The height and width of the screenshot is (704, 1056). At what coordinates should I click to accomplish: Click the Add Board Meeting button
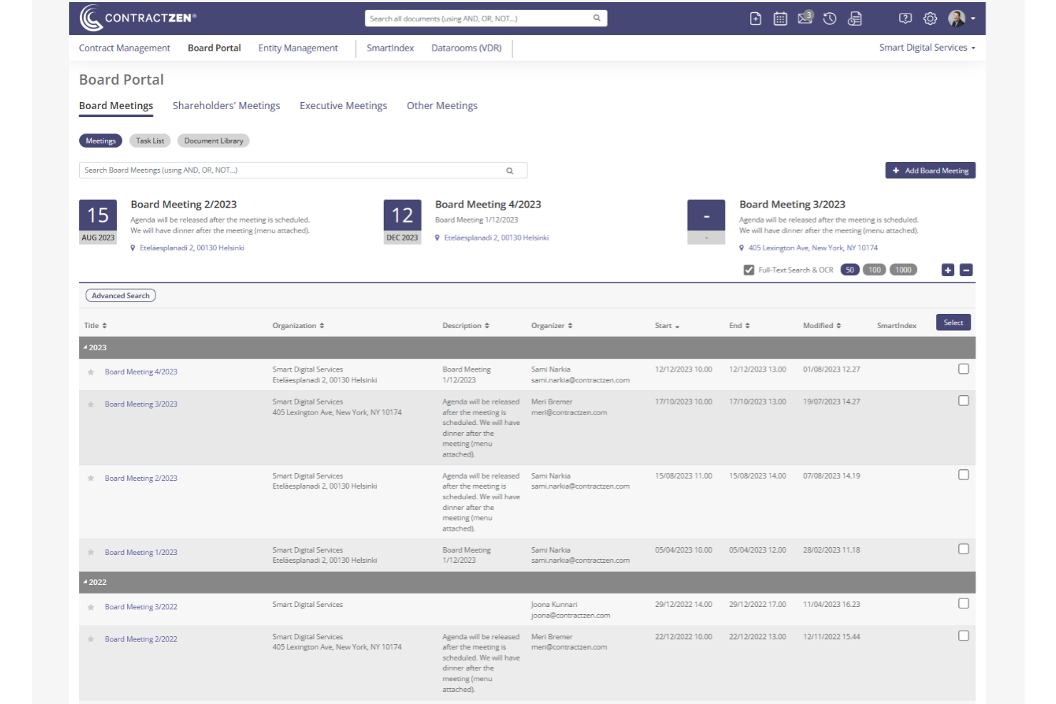(930, 170)
